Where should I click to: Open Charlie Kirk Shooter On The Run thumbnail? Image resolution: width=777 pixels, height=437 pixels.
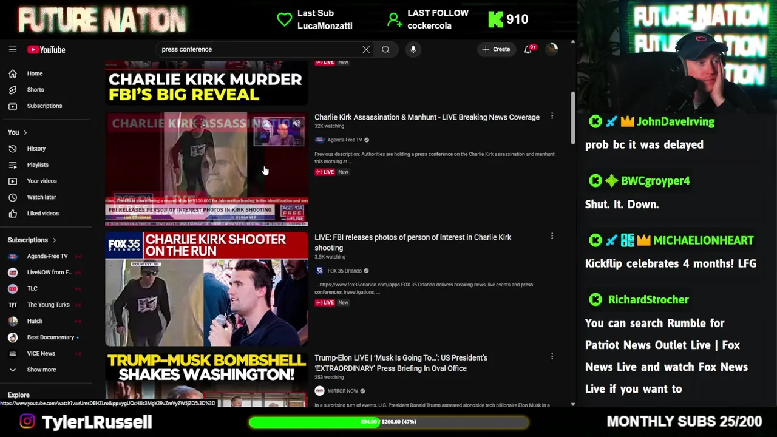point(206,289)
